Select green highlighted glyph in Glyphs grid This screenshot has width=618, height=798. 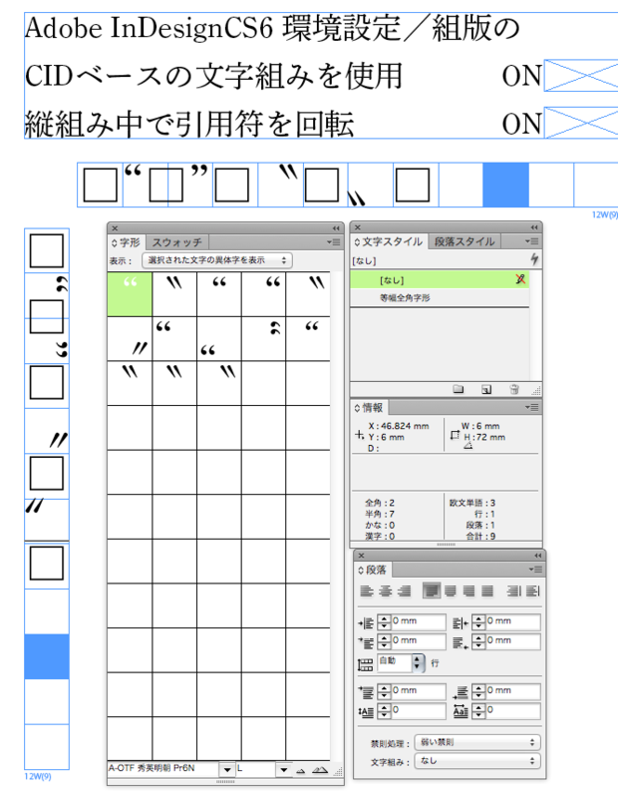point(130,294)
